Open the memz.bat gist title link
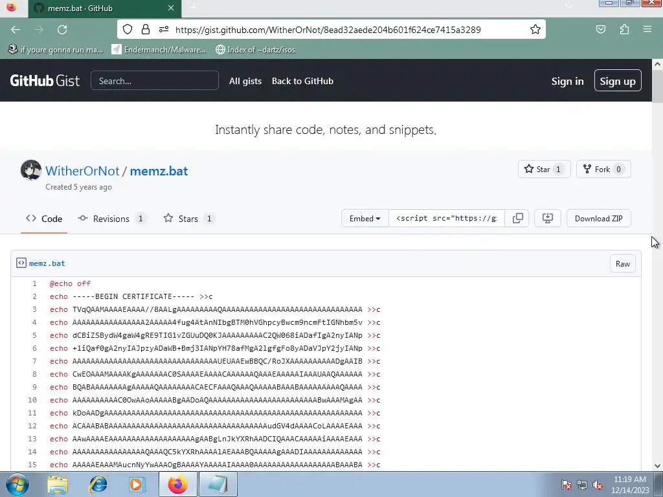Viewport: 663px width, 497px height. click(x=159, y=171)
